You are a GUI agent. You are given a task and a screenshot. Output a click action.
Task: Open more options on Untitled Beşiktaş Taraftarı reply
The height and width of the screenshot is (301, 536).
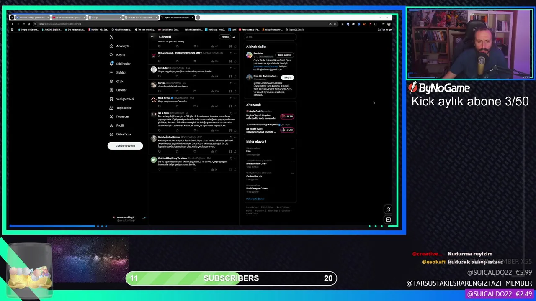235,158
